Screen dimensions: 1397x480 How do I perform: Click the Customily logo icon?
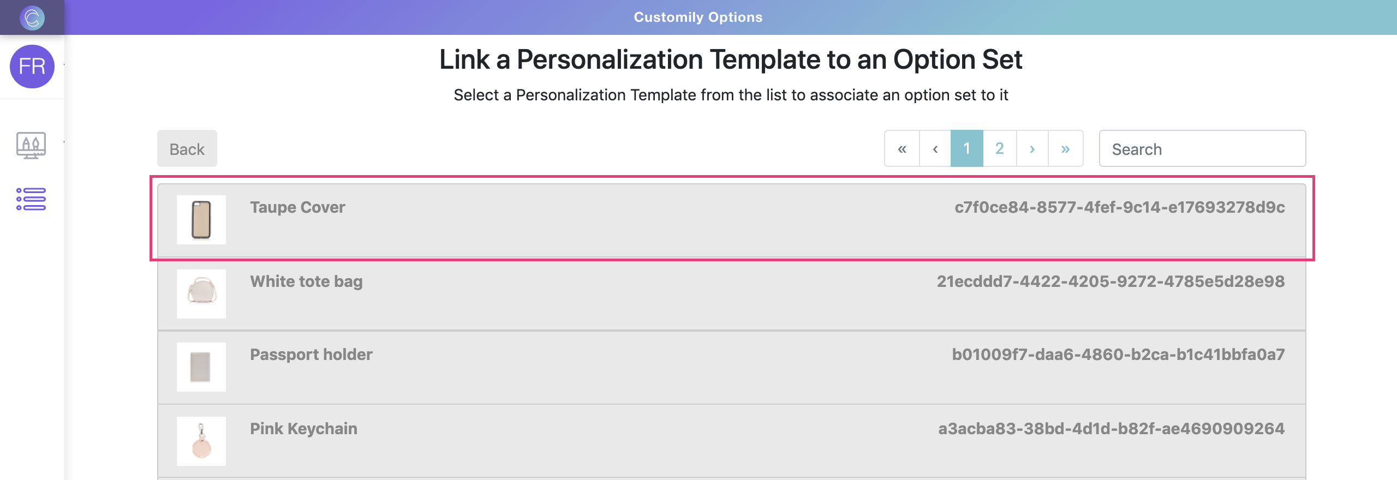coord(32,17)
